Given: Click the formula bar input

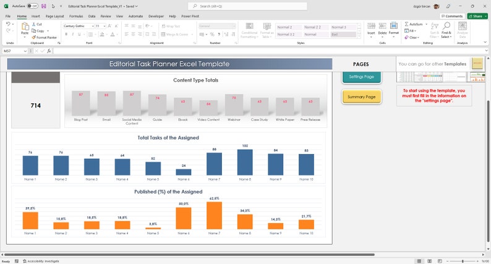Looking at the screenshot, I should (268, 51).
